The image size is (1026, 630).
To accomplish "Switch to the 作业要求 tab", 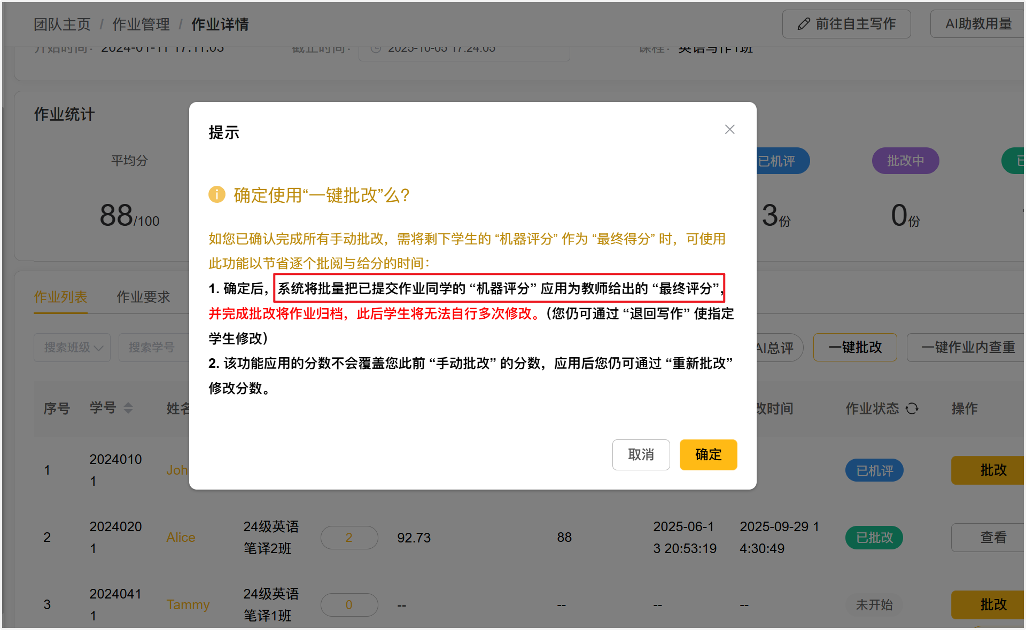I will pos(143,297).
